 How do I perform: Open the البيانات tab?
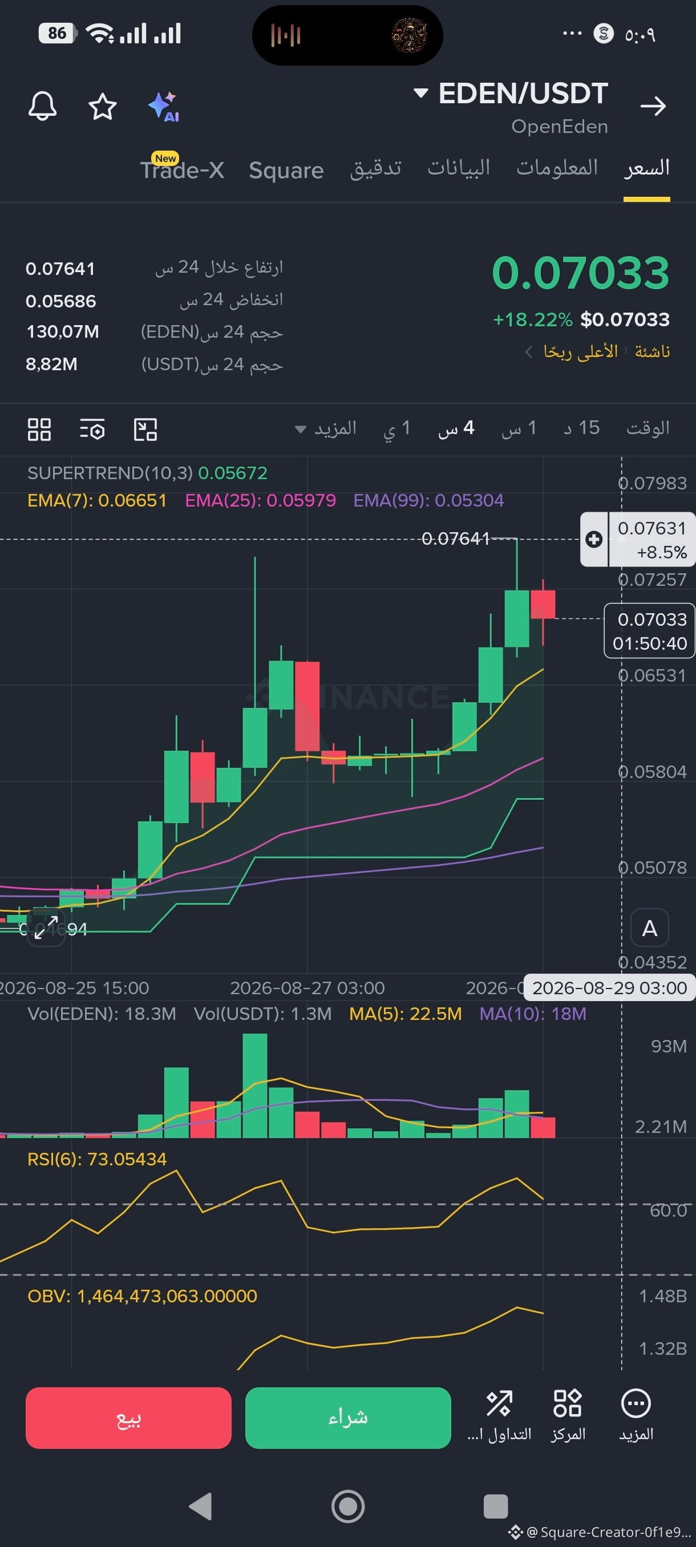(x=459, y=168)
